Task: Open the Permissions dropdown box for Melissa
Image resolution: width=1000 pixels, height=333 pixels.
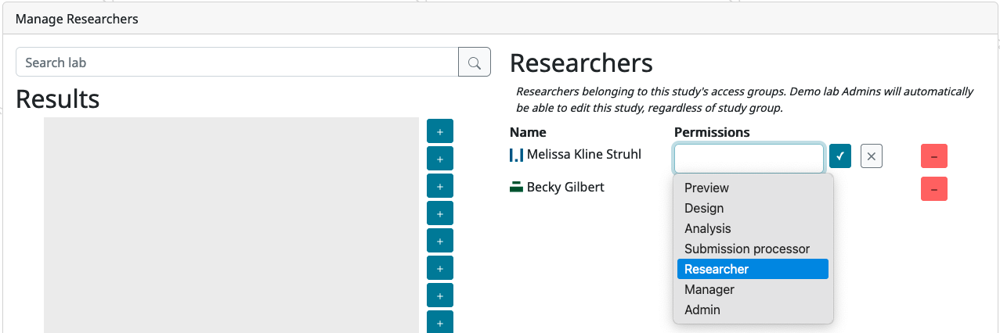Action: click(749, 159)
